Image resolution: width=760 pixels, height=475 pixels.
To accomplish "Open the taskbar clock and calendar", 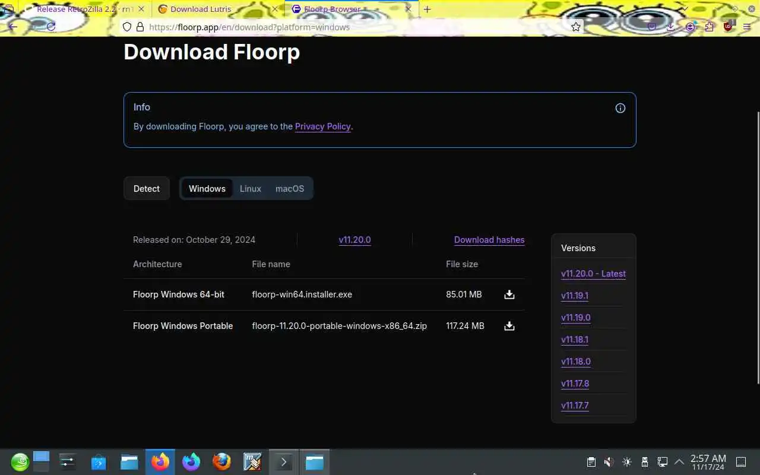I will click(x=708, y=462).
